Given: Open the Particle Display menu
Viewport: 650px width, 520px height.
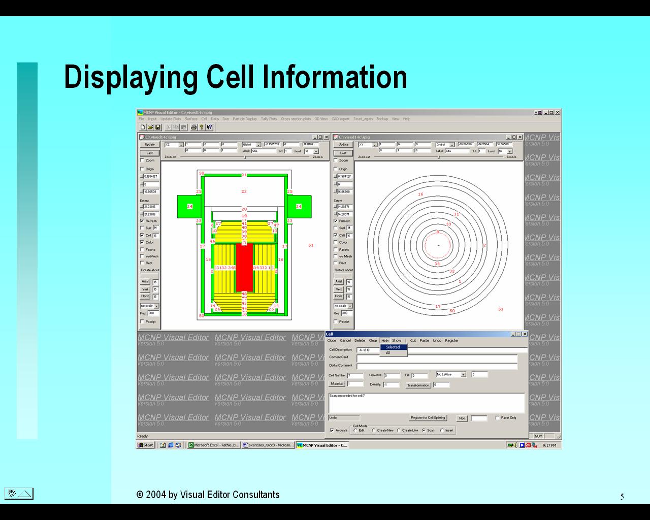Looking at the screenshot, I should point(245,119).
